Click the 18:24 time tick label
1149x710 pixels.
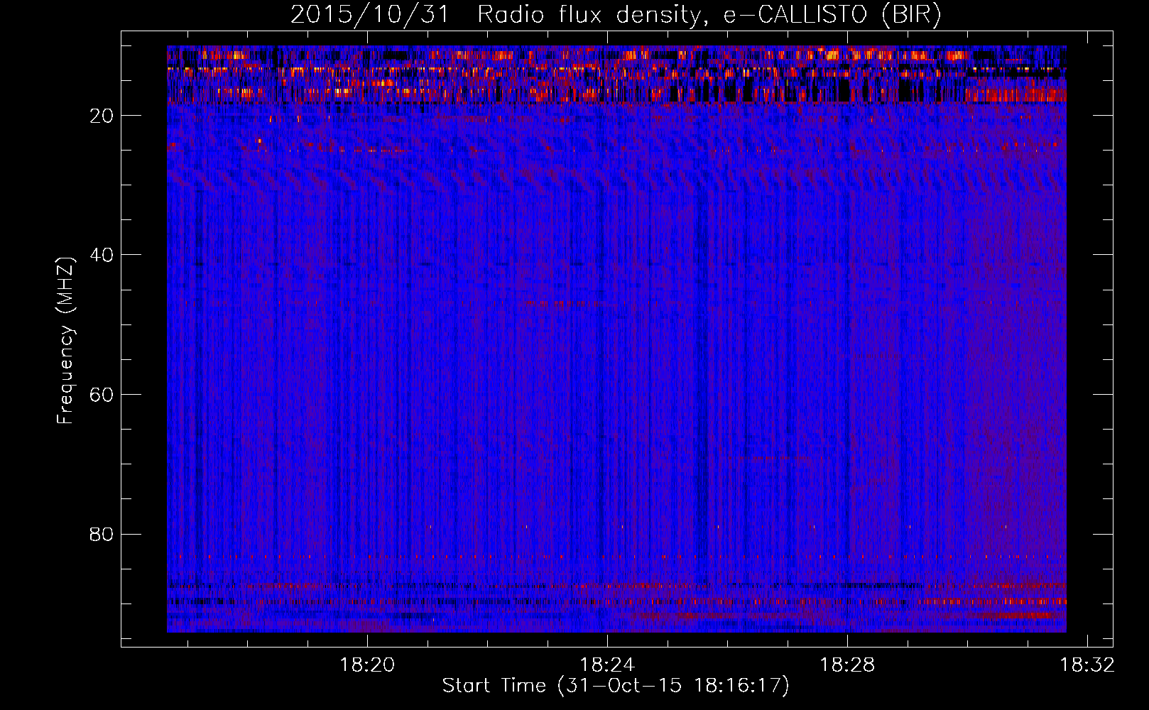click(x=607, y=665)
